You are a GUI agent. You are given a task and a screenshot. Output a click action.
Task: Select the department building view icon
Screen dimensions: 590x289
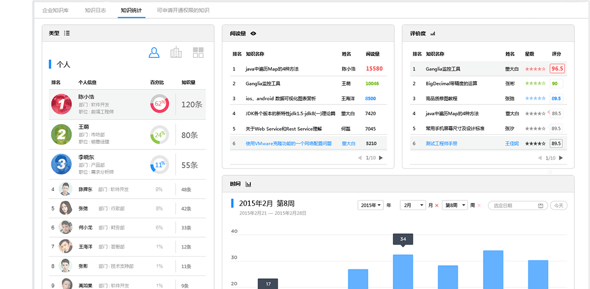(x=176, y=52)
